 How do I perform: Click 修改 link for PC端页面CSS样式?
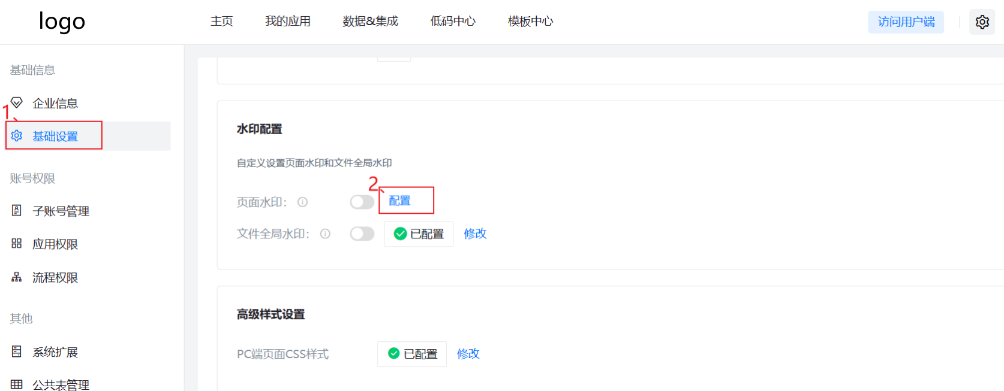click(468, 354)
